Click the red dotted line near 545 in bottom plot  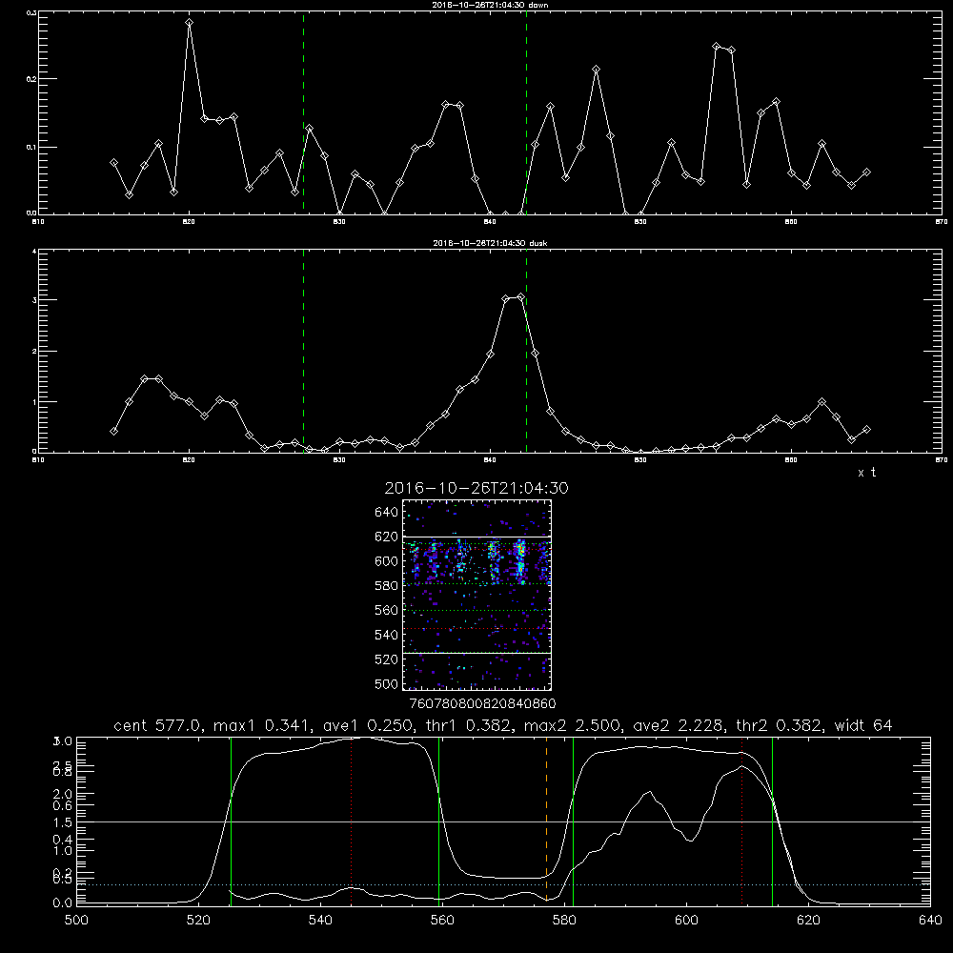[x=352, y=821]
